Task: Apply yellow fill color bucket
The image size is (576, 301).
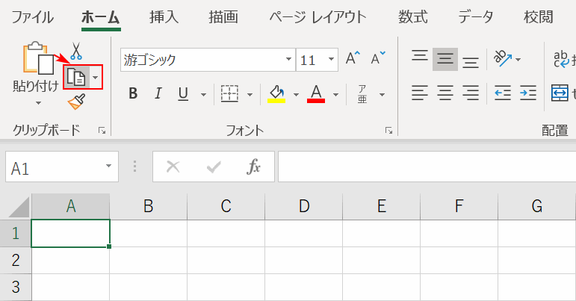Action: pos(276,94)
